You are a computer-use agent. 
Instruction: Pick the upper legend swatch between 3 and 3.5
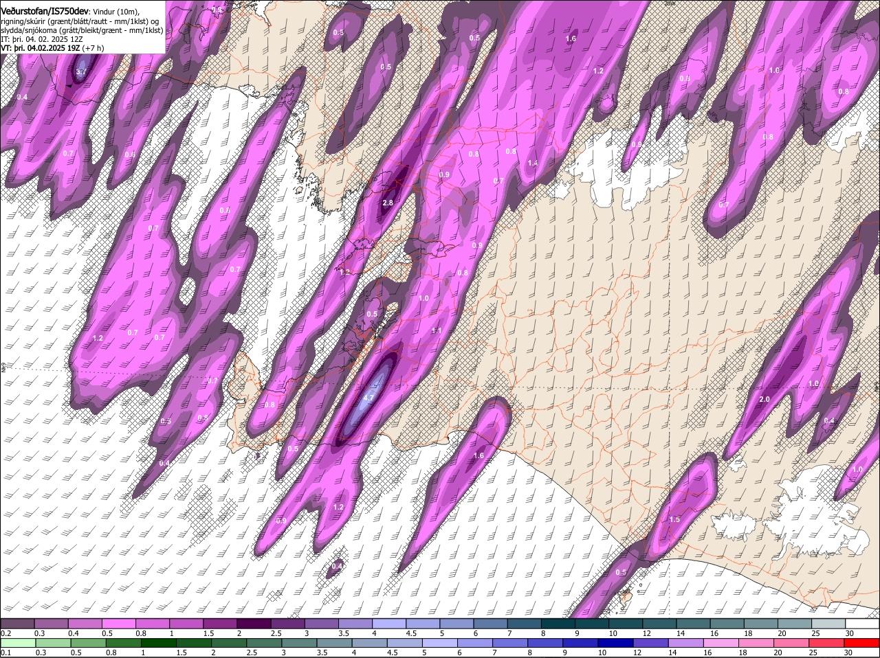322,623
